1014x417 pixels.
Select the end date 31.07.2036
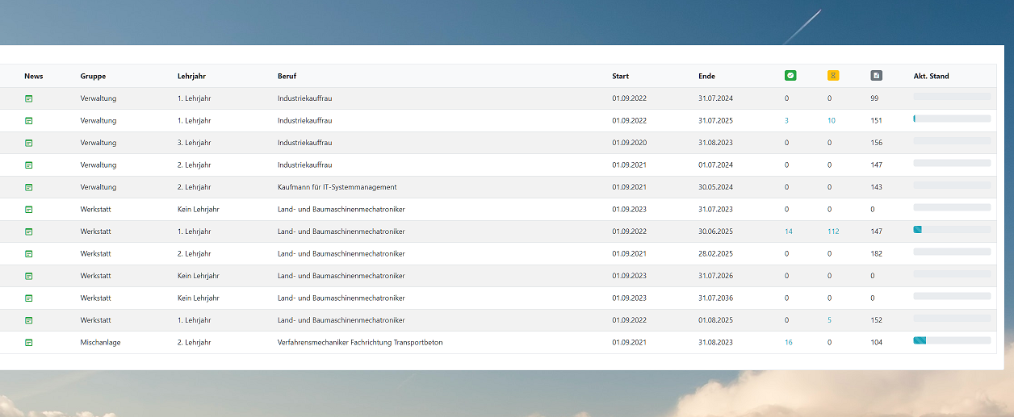click(x=715, y=298)
